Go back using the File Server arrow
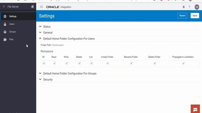Image resolution: width=202 pixels, height=113 pixels. (x=4, y=6)
